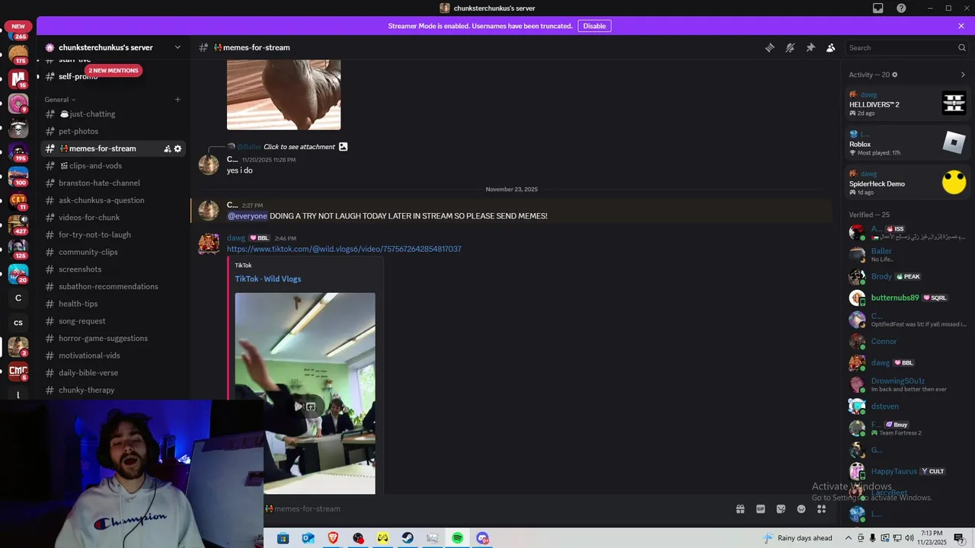Add channel plus icon in General

pos(177,100)
